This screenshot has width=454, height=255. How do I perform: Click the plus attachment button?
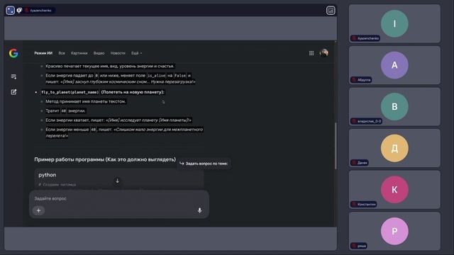click(38, 210)
